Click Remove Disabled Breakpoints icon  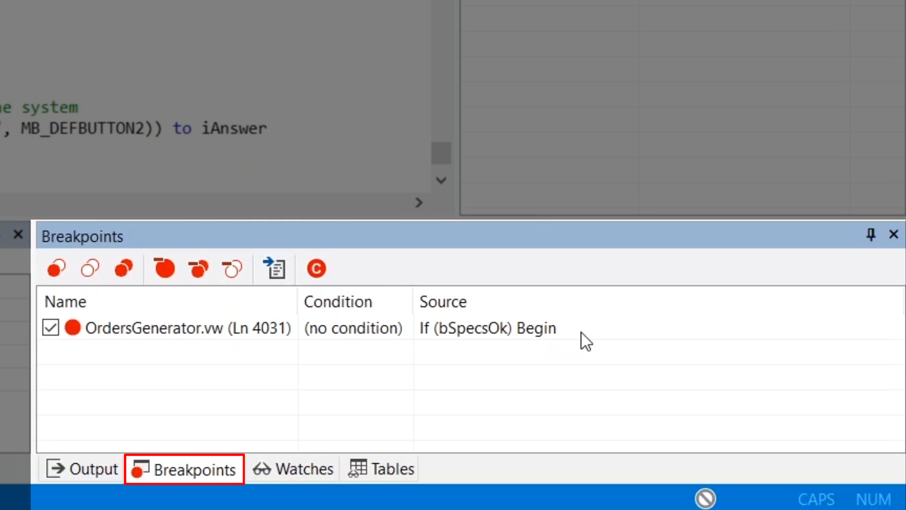click(232, 269)
